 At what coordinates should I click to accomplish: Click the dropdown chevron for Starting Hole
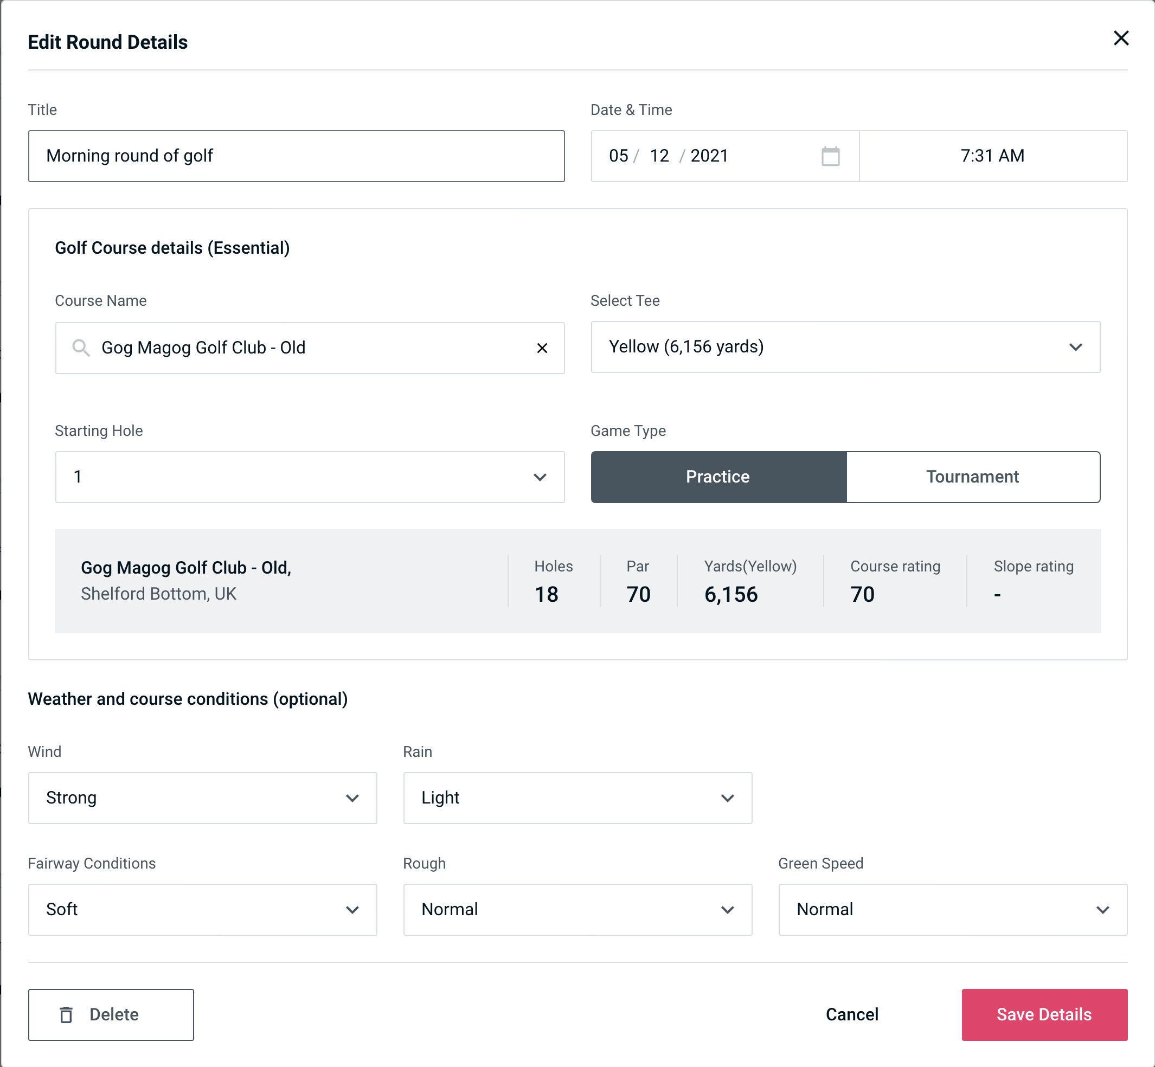[540, 477]
